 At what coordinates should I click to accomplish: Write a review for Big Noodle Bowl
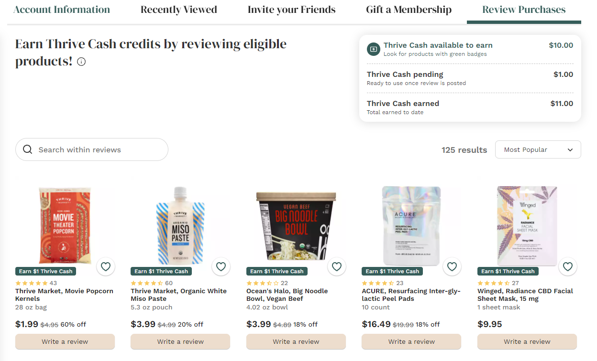(296, 341)
